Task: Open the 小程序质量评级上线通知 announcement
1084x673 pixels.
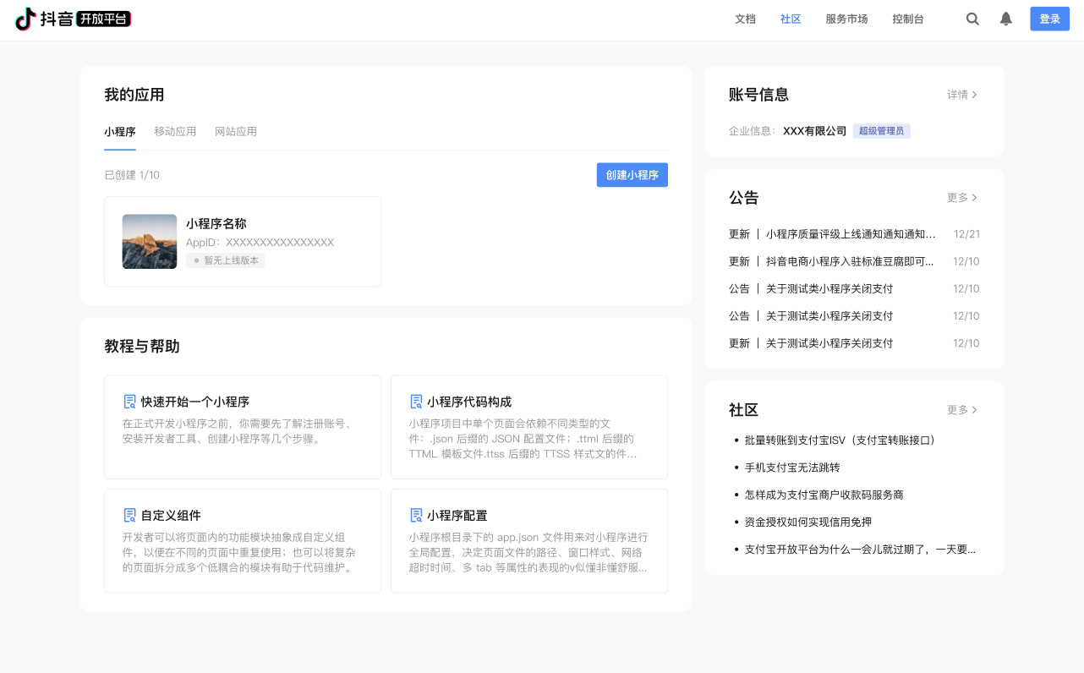Action: click(850, 234)
